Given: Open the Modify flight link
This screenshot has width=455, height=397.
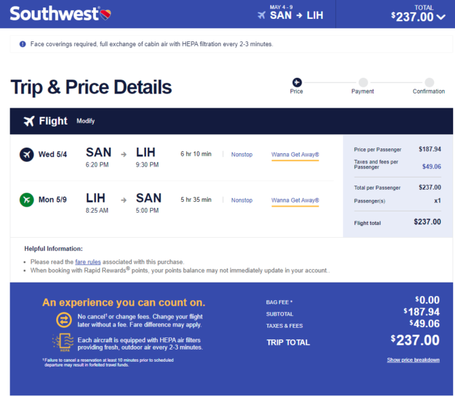Looking at the screenshot, I should click(86, 121).
